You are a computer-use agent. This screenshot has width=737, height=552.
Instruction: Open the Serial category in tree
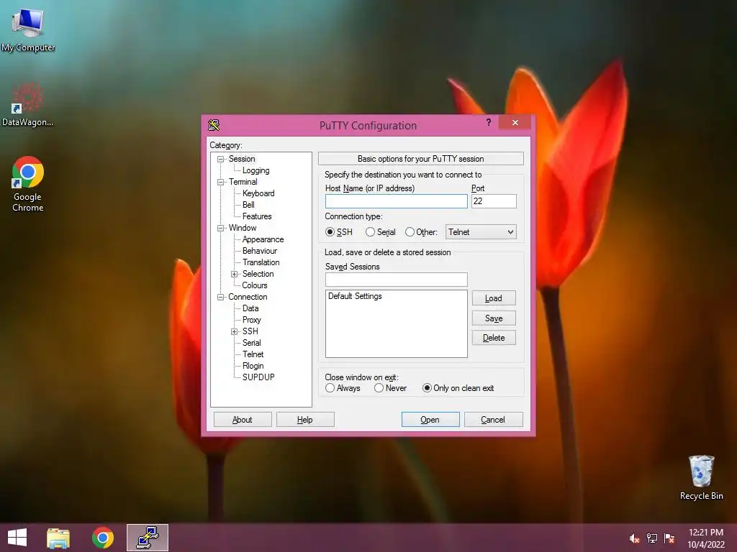coord(251,343)
